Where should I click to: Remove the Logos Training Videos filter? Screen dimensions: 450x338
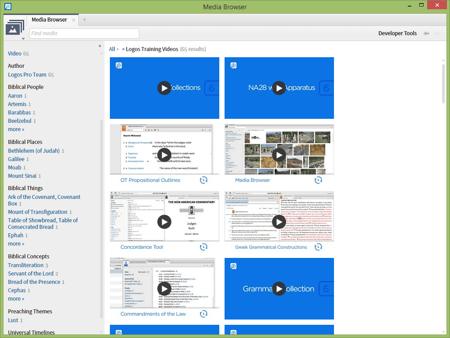click(123, 49)
